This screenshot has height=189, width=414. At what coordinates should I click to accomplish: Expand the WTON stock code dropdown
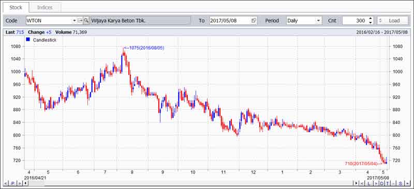click(74, 20)
